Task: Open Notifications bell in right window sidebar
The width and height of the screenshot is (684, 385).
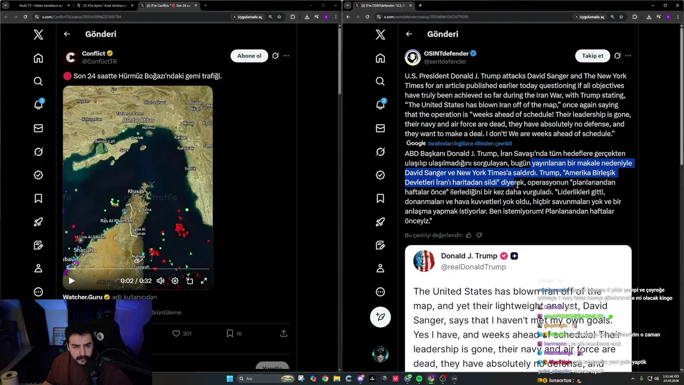Action: click(x=380, y=104)
